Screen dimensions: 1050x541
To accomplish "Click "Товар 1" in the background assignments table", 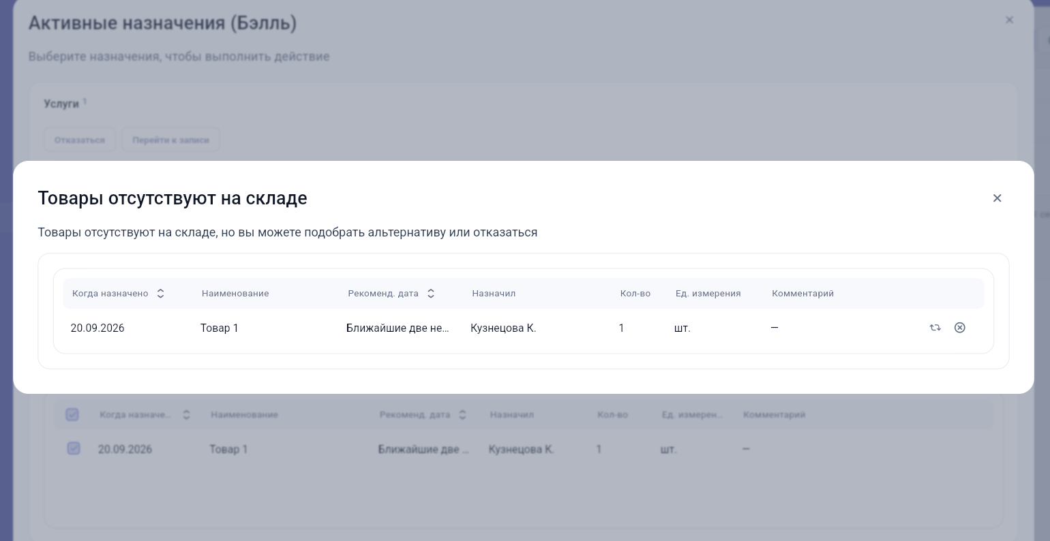I will (228, 449).
